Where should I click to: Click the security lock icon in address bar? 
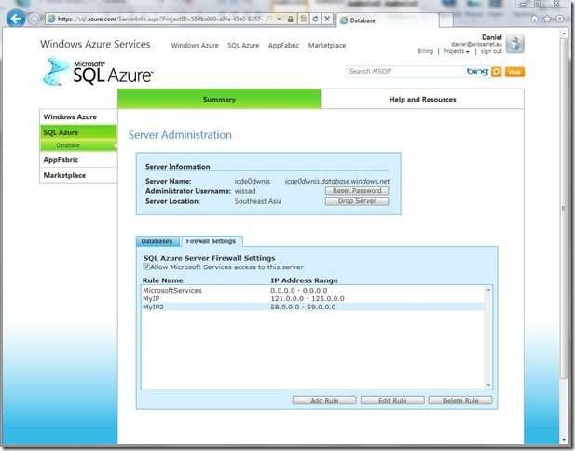point(291,19)
